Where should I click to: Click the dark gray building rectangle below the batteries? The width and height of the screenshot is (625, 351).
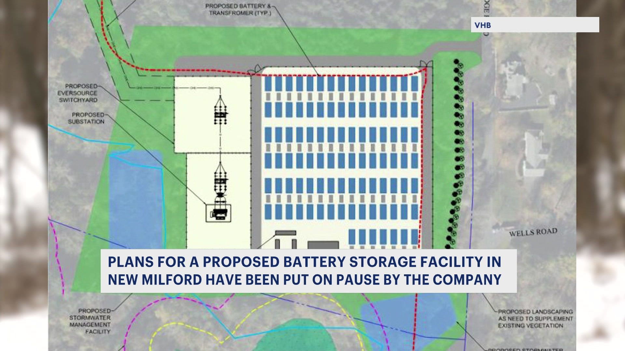coord(323,245)
